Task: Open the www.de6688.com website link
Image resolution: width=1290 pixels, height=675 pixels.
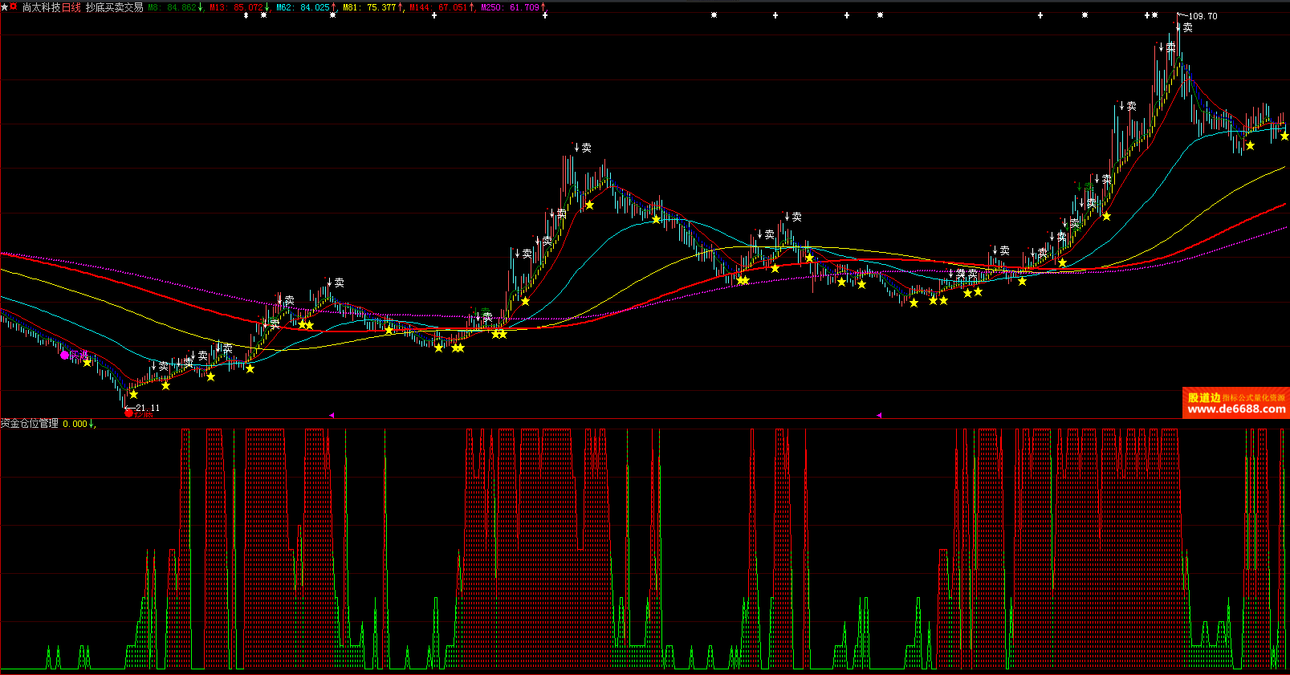Action: point(1236,409)
